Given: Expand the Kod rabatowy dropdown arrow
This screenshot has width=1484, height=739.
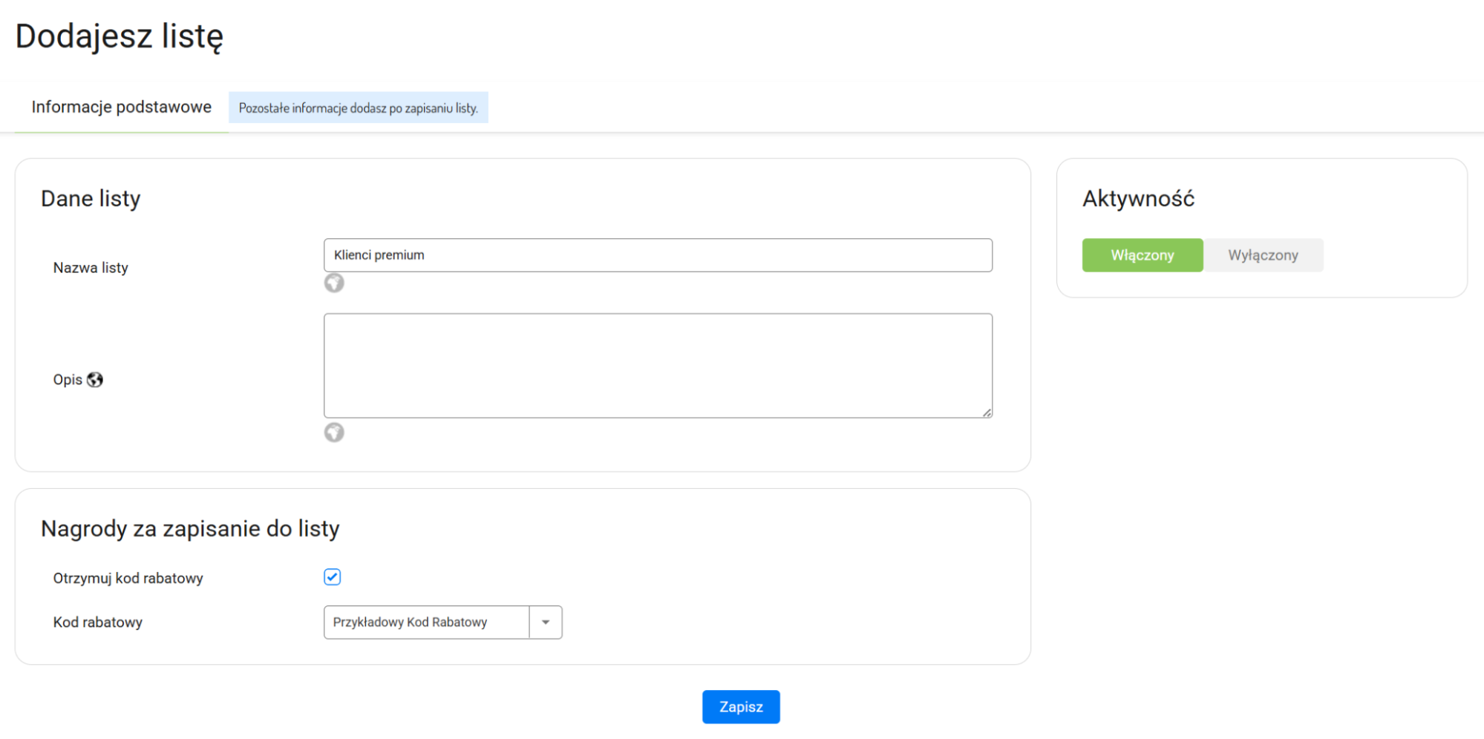Looking at the screenshot, I should tap(546, 623).
